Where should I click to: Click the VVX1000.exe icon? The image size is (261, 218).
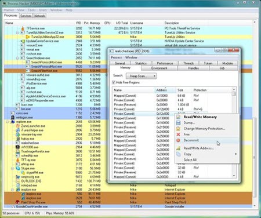[x=18, y=147]
